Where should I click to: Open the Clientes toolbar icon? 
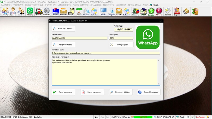[6, 12]
